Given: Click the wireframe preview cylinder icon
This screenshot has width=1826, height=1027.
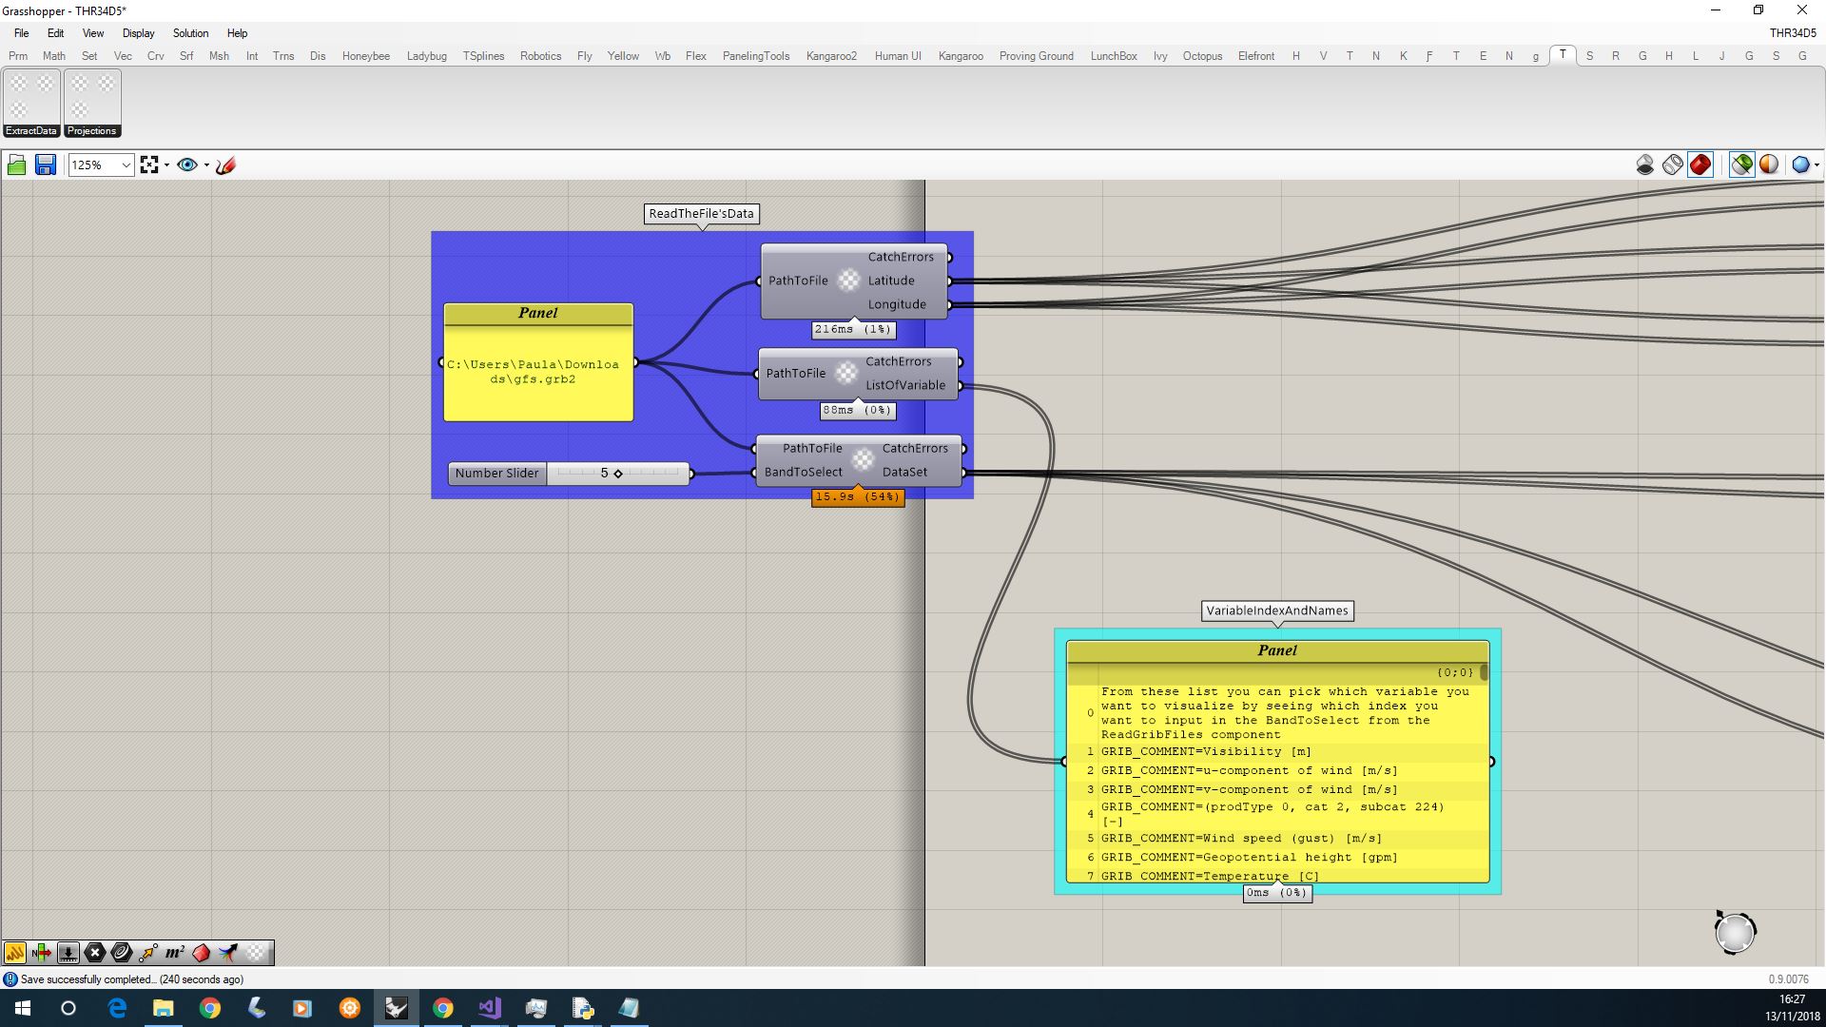Looking at the screenshot, I should pos(1673,165).
